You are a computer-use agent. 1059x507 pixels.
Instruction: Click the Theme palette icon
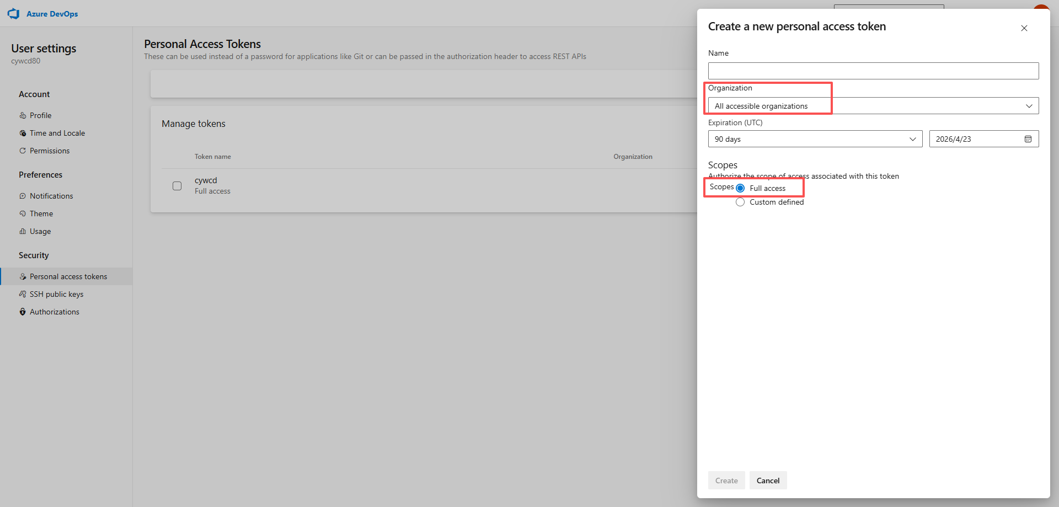pos(23,214)
